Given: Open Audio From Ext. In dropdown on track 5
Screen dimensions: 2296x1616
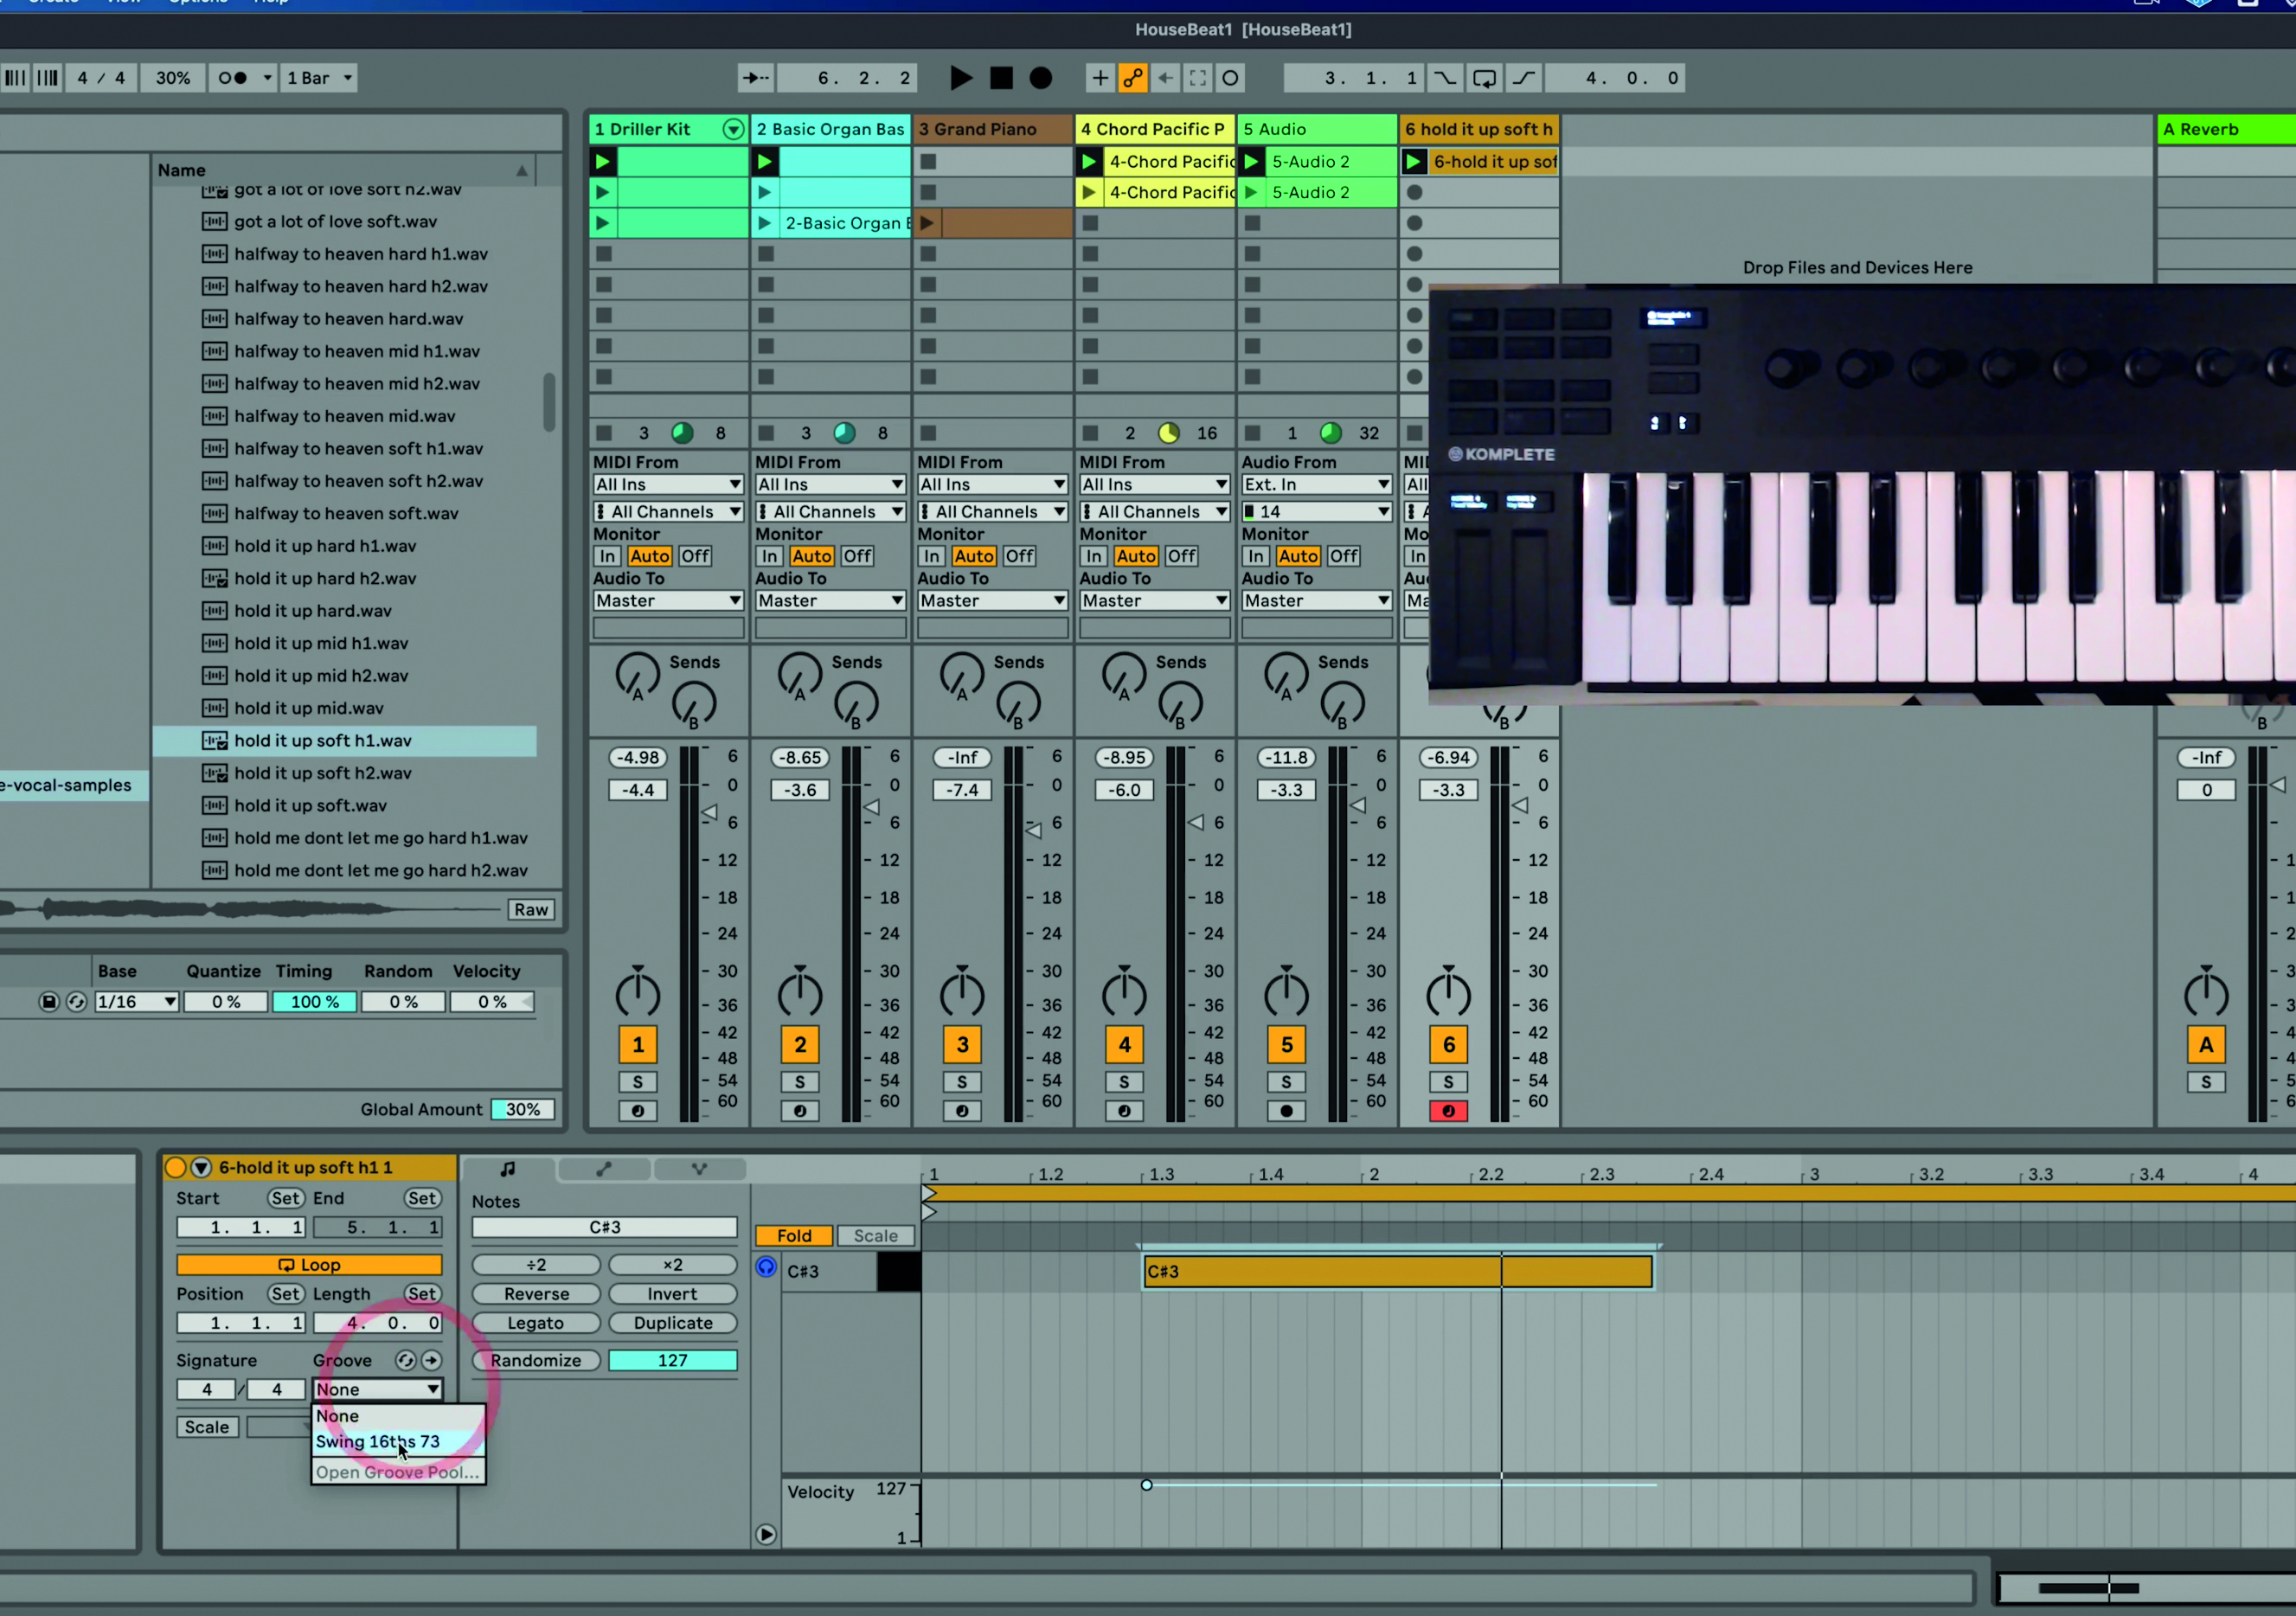Looking at the screenshot, I should tap(1316, 484).
